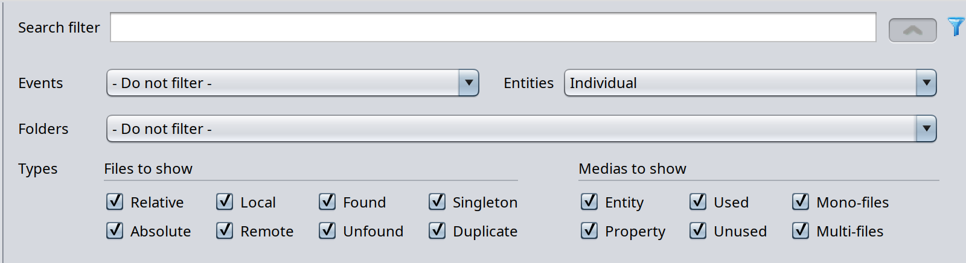966x263 pixels.
Task: Uncheck the Found files checkbox
Action: [327, 201]
